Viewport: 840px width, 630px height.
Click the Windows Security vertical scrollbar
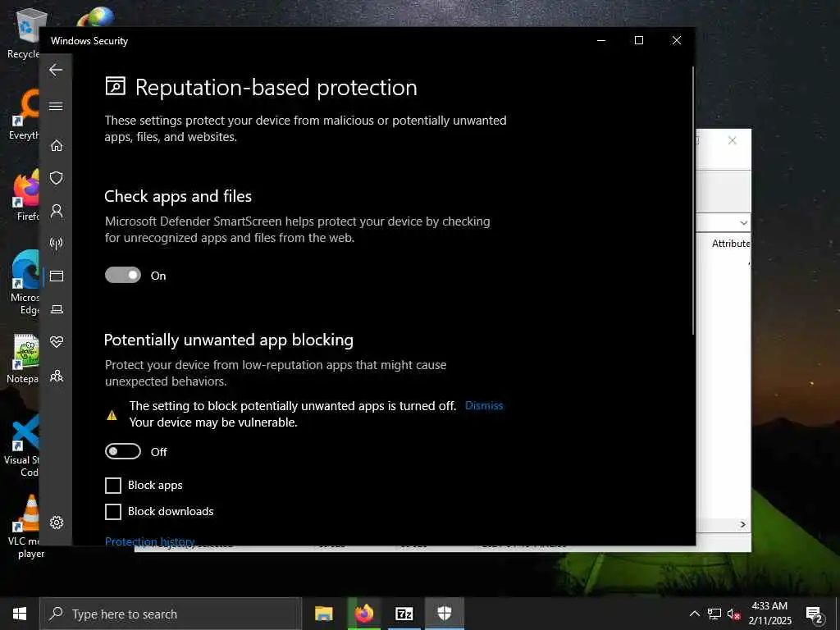[x=692, y=201]
